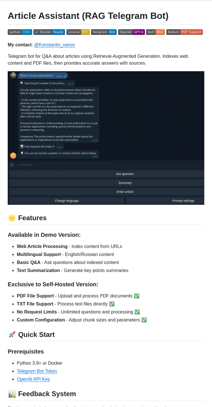Toggle the green checkmark next to No Request Limits
Image resolution: width=212 pixels, height=407 pixels.
click(x=137, y=312)
